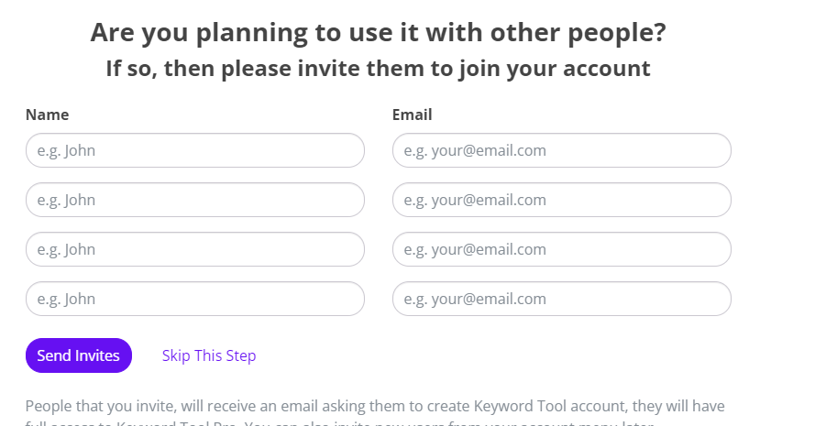815x426 pixels.
Task: Click the third row Name field
Action: [195, 249]
